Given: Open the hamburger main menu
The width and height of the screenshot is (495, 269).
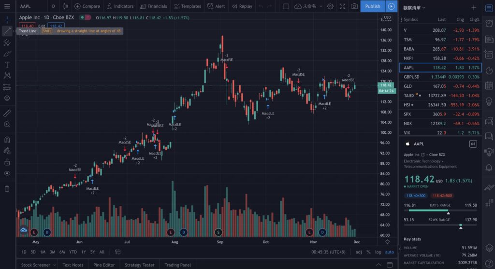Looking at the screenshot, I should click(x=7, y=6).
